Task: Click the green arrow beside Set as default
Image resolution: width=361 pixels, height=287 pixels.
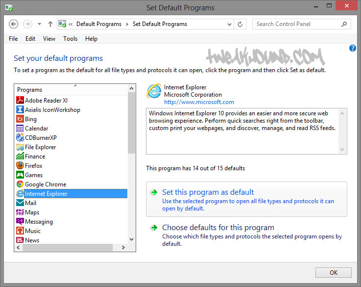Action: point(154,192)
